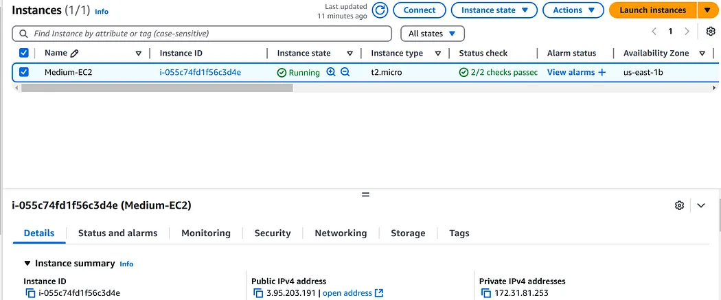The height and width of the screenshot is (300, 721).
Task: Open the Instance state dropdown menu
Action: pos(494,10)
